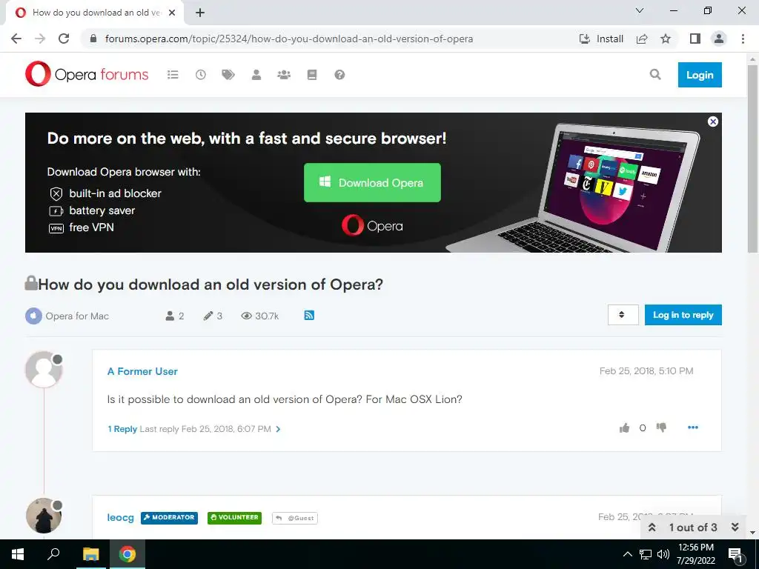This screenshot has height=569, width=759.
Task: Upvote the first post with thumbs up
Action: click(x=624, y=427)
